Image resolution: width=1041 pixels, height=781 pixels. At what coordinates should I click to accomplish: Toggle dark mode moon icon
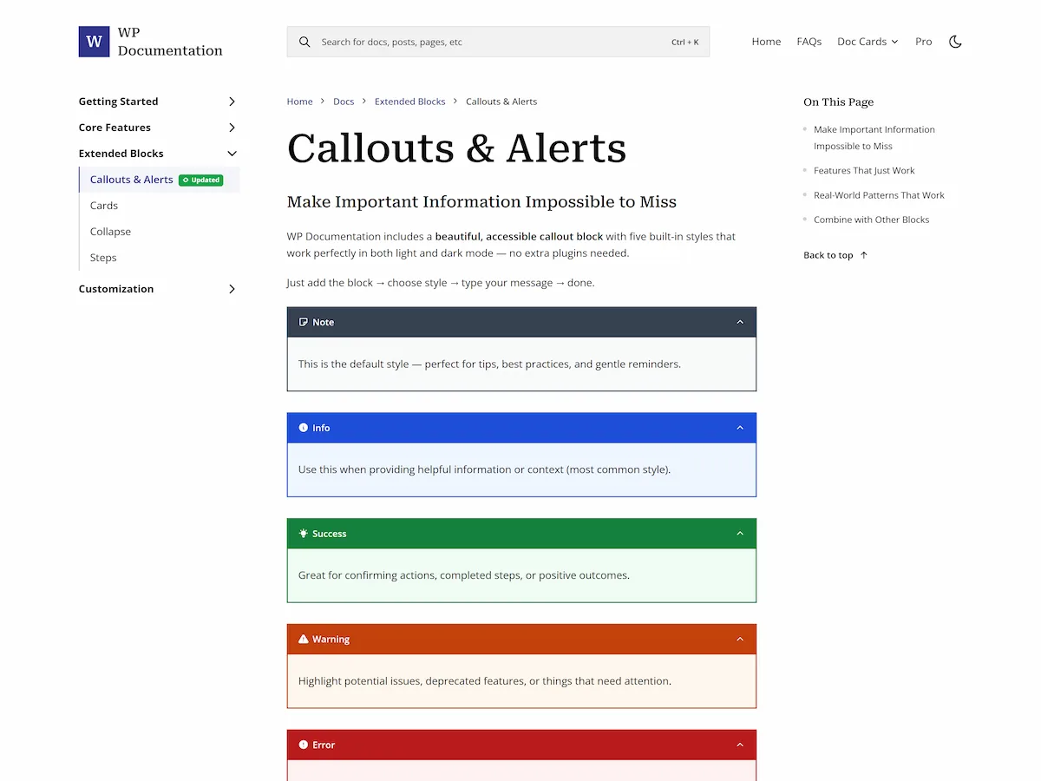pyautogui.click(x=955, y=42)
